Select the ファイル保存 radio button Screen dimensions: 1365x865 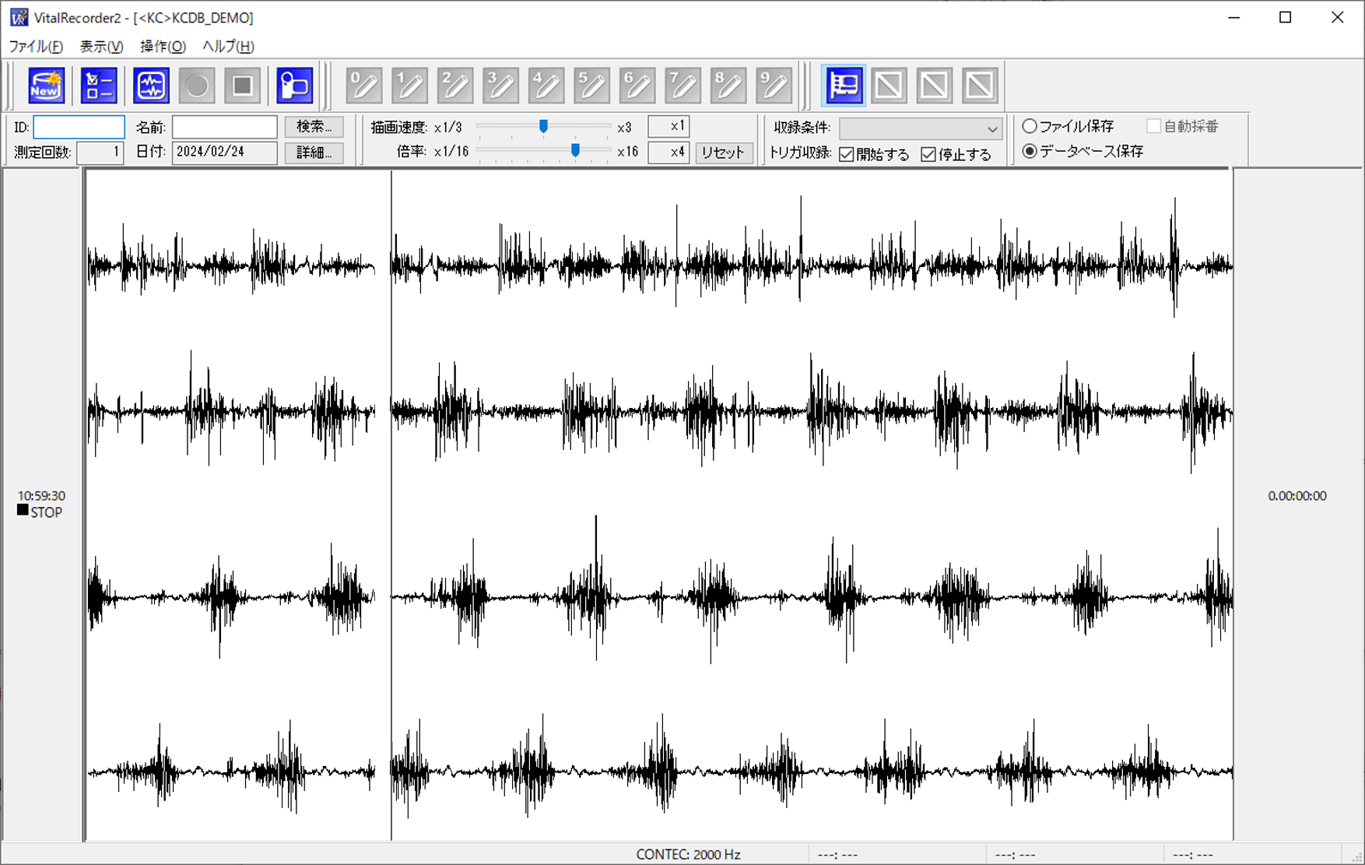coord(1030,126)
